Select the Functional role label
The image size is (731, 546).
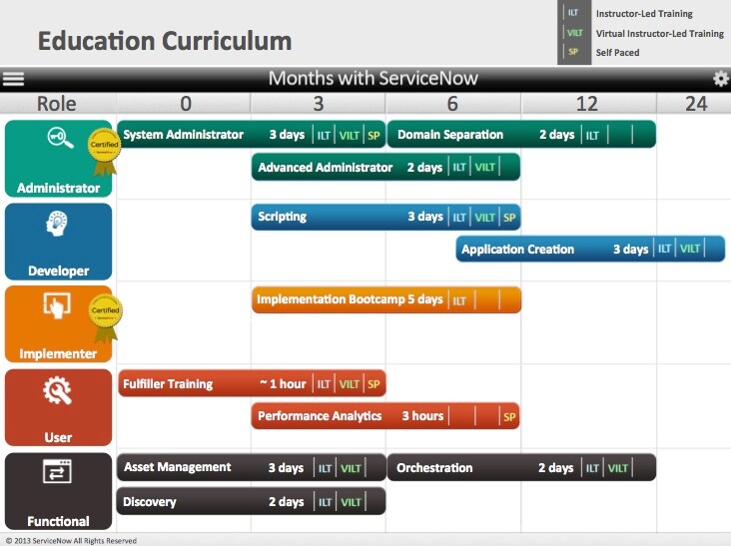click(58, 521)
